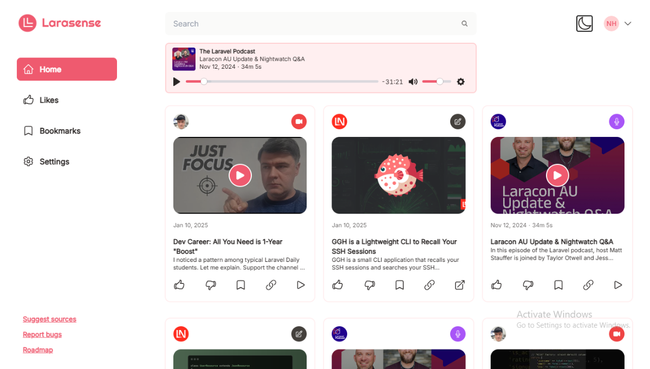Open the GGH pufferfish thumbnail
This screenshot has height=369, width=650.
coord(399,175)
